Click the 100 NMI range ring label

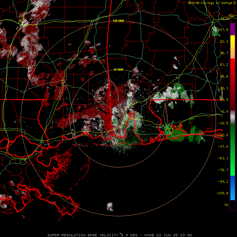point(118,21)
